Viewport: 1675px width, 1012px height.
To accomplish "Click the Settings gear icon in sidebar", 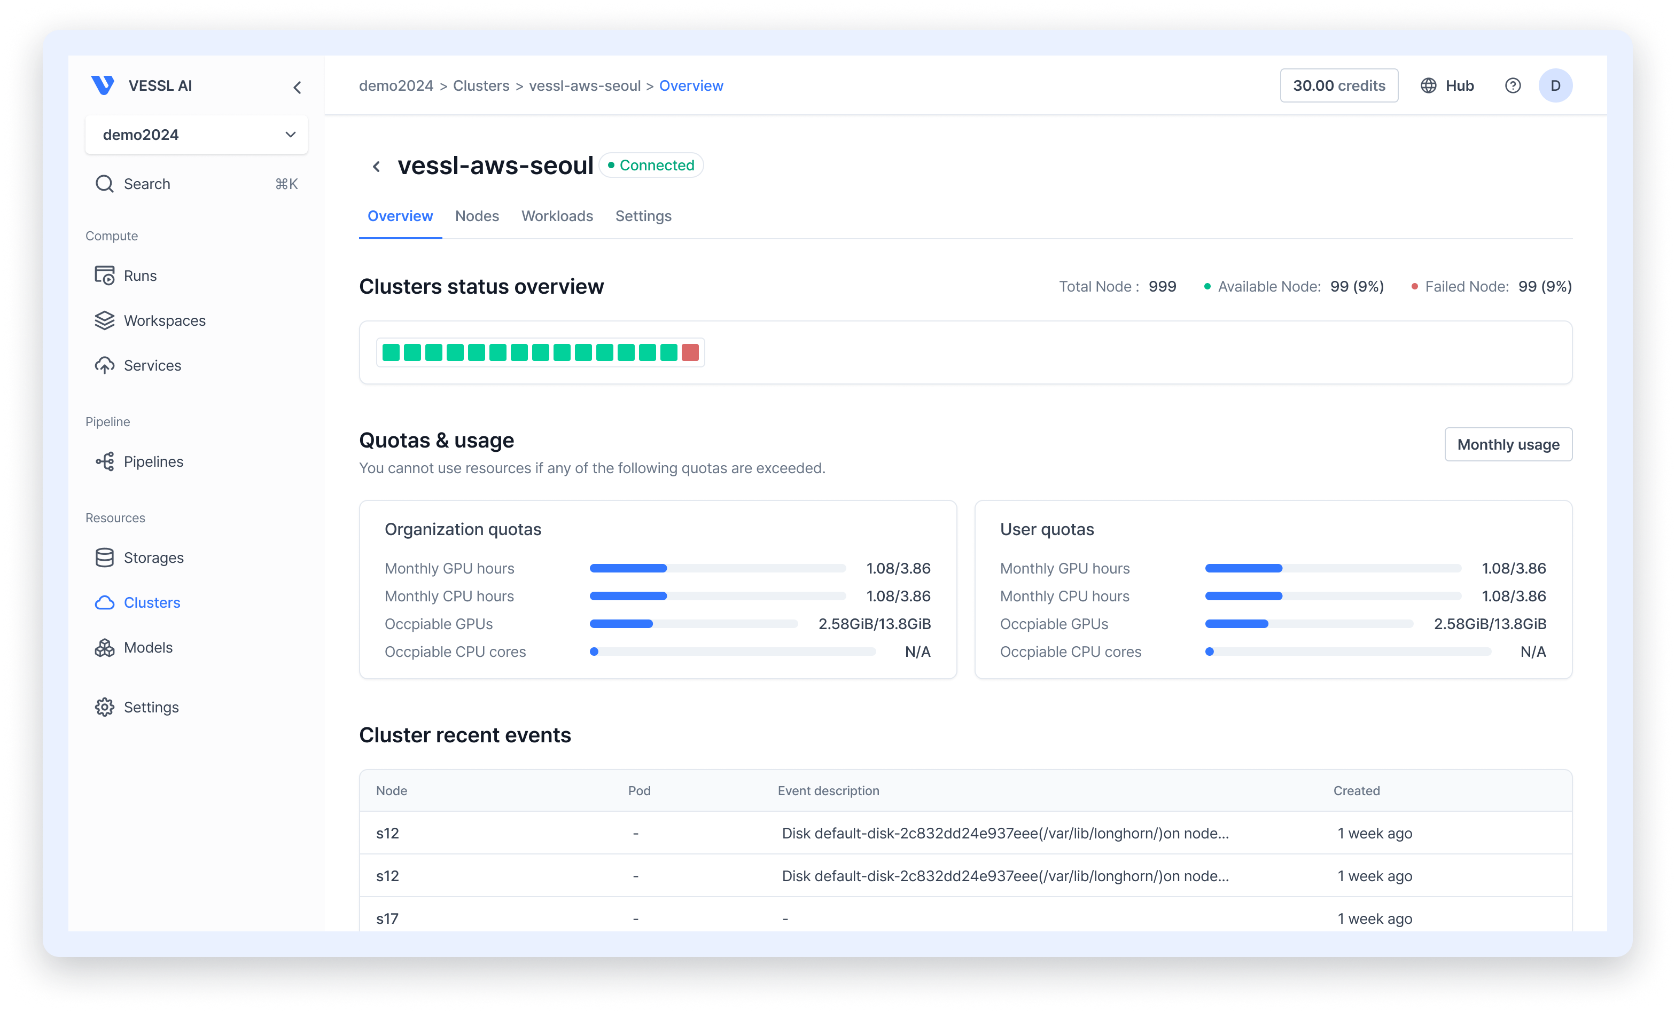I will click(104, 707).
